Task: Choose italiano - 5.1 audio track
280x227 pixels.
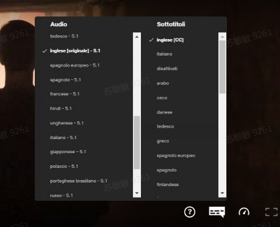Action: click(x=63, y=137)
